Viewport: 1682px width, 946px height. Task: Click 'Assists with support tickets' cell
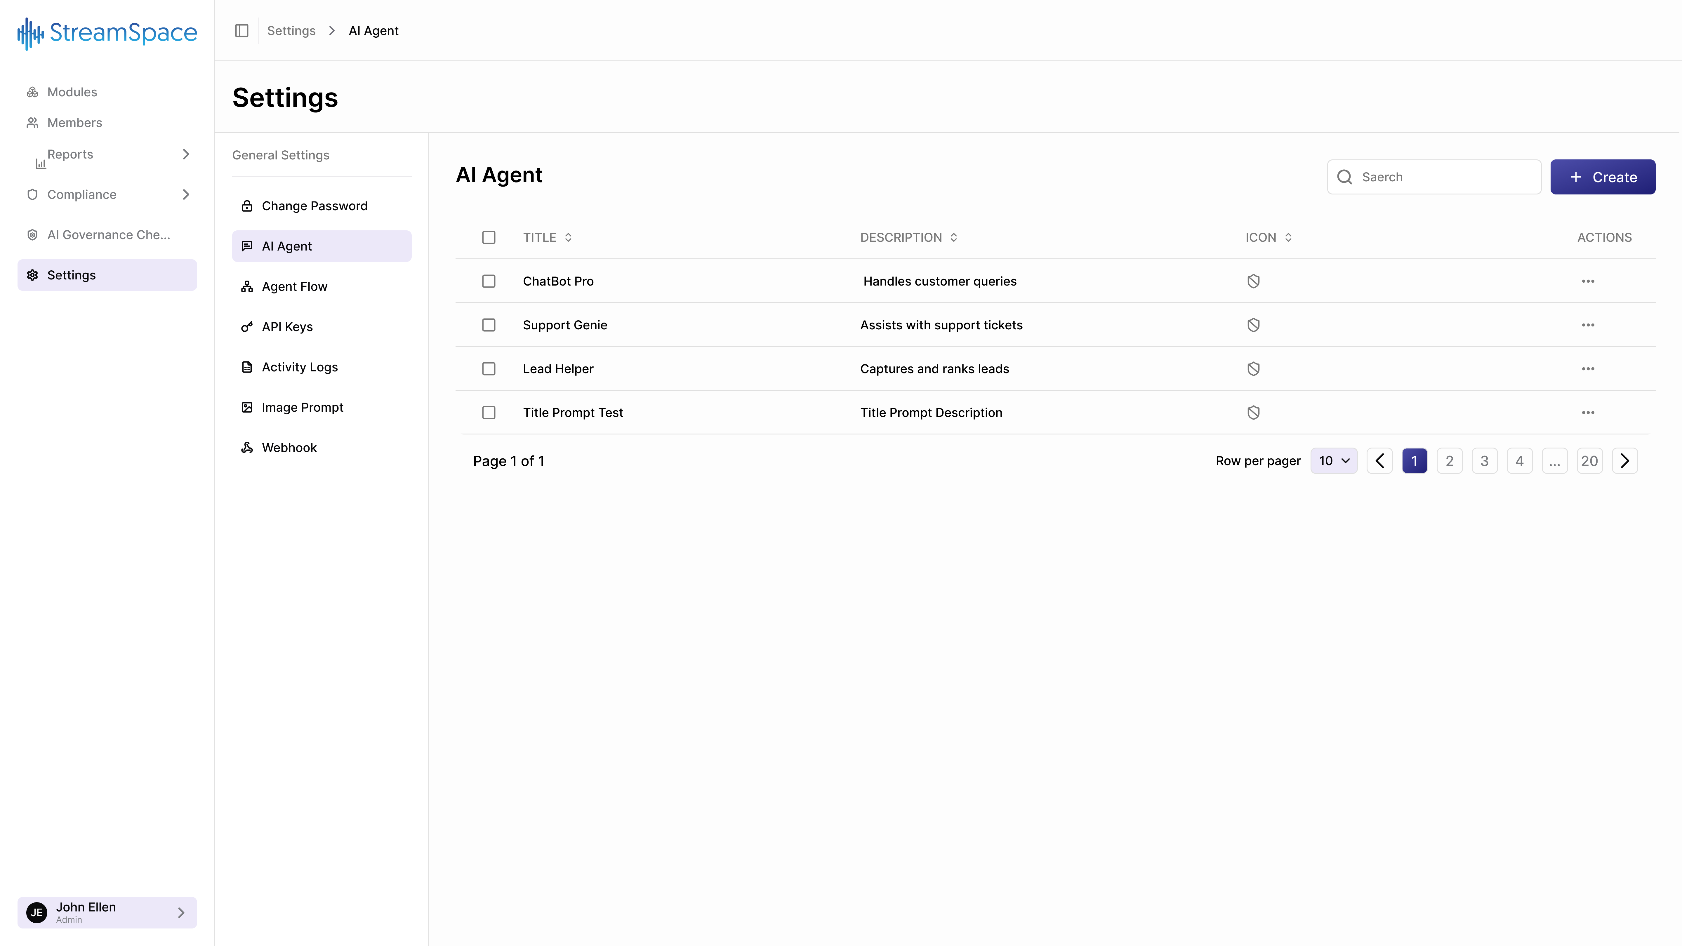pyautogui.click(x=941, y=325)
